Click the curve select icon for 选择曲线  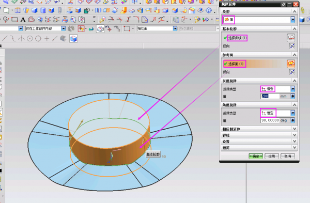click(x=291, y=38)
